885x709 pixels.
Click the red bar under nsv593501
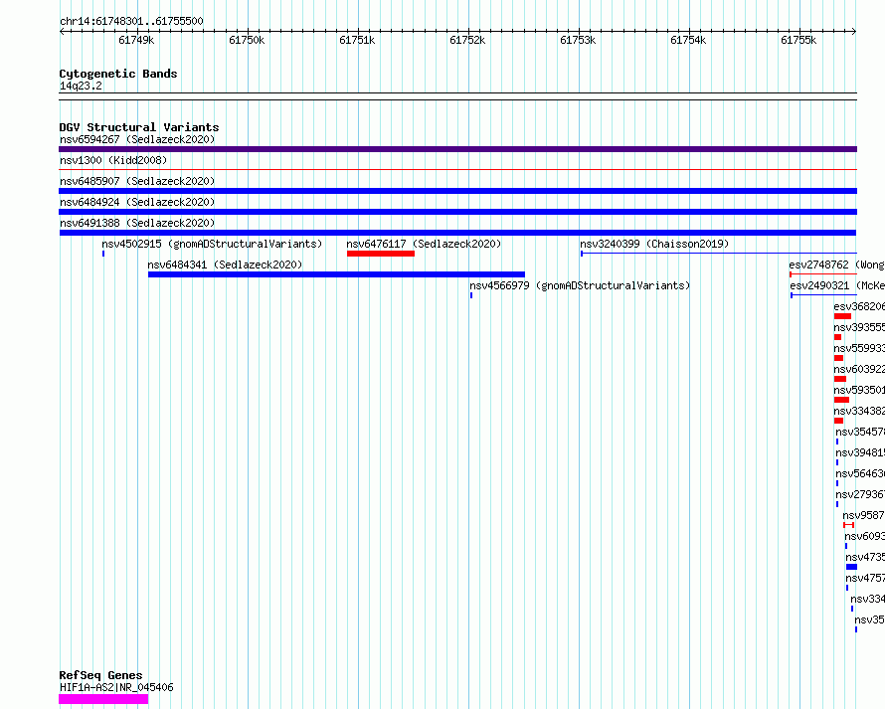click(841, 400)
